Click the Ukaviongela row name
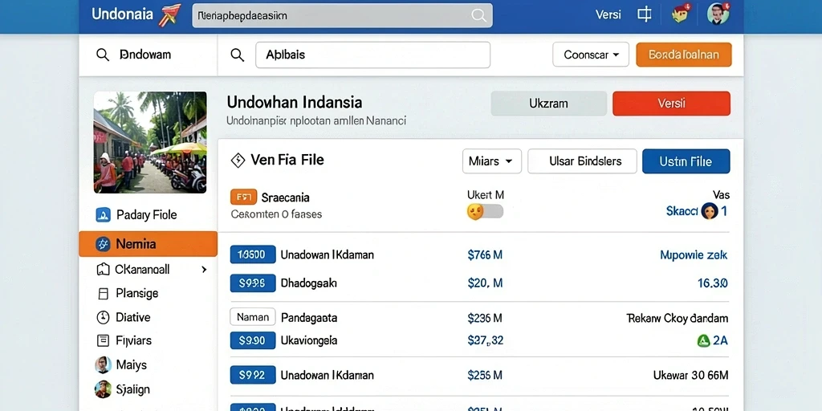Screen dimensions: 822x411 309,340
